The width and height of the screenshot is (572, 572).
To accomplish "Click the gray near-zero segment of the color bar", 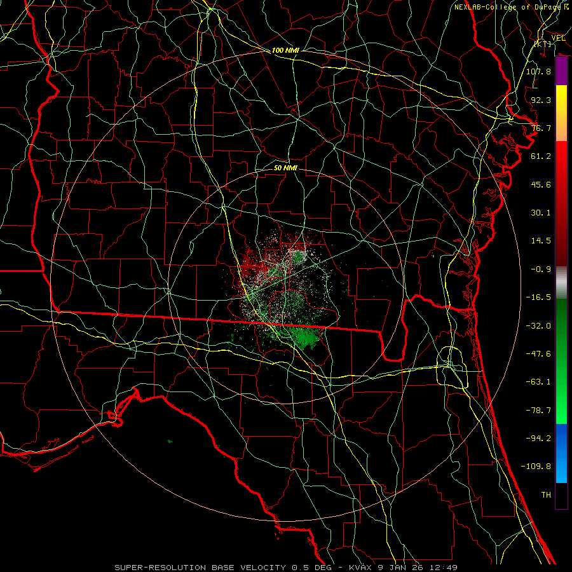I will (561, 283).
